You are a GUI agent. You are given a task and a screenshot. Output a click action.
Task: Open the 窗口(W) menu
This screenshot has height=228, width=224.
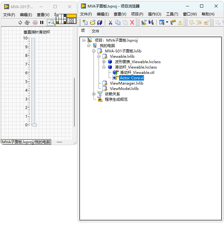pos(190,14)
